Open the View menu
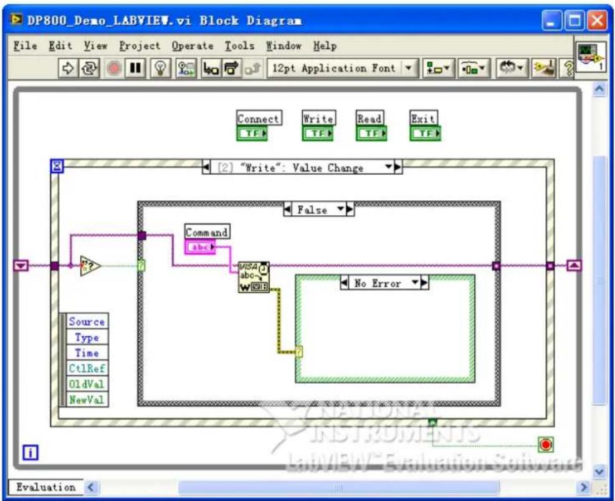The image size is (615, 501). pyautogui.click(x=95, y=46)
